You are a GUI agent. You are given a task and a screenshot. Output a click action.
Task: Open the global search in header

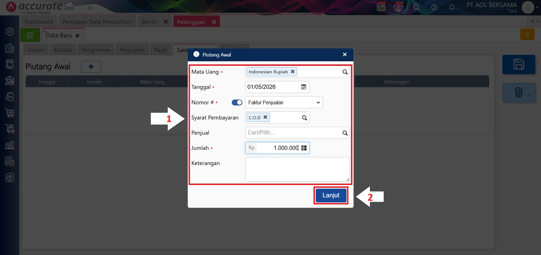(x=416, y=7)
